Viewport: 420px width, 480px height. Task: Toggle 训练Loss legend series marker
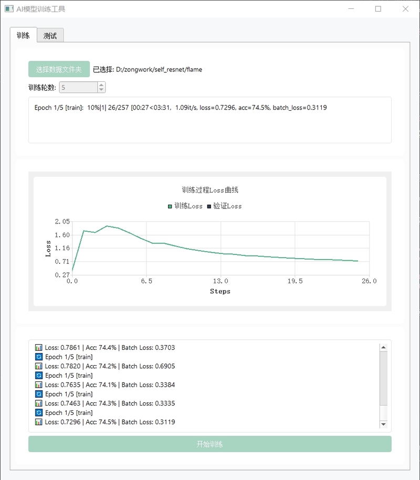point(170,206)
